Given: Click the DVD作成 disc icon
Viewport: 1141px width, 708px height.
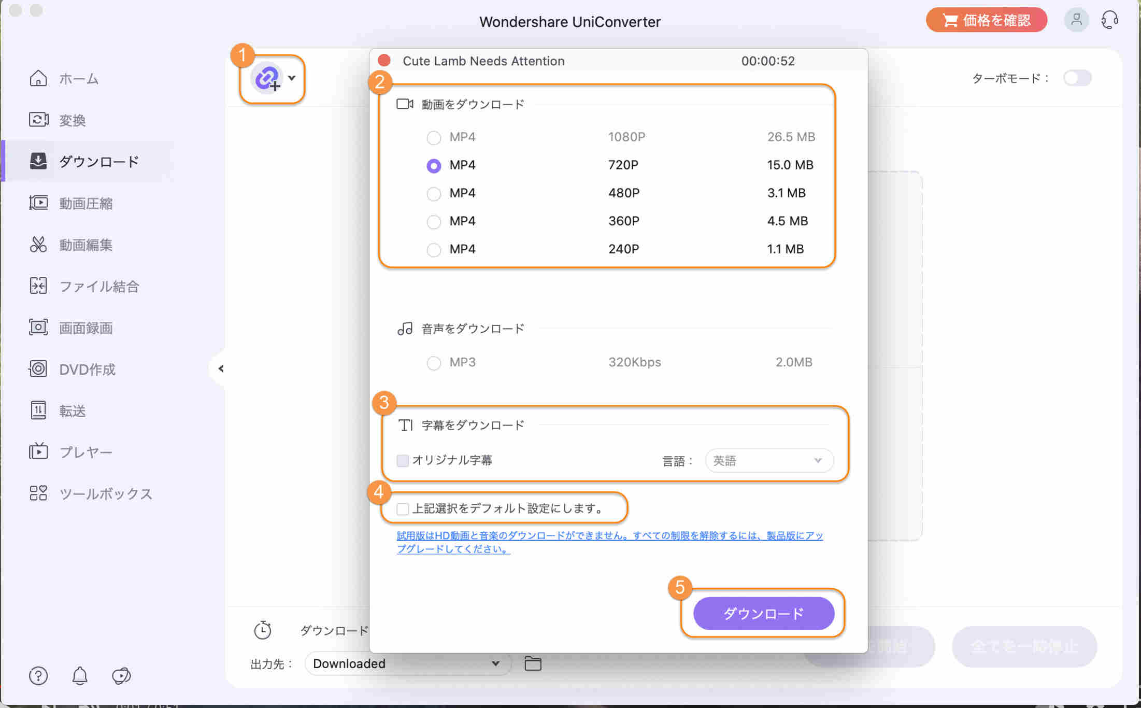Looking at the screenshot, I should (38, 369).
